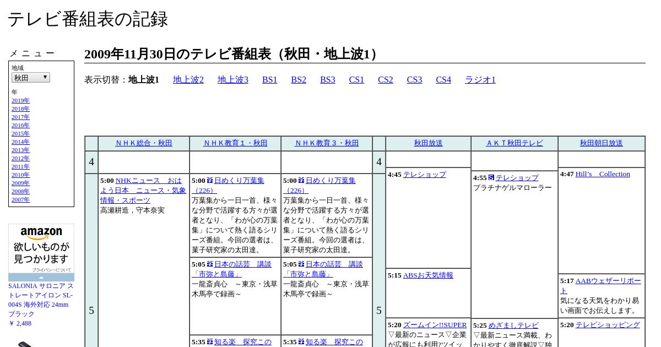
Task: Switch to the CS1 listing
Action: click(356, 79)
